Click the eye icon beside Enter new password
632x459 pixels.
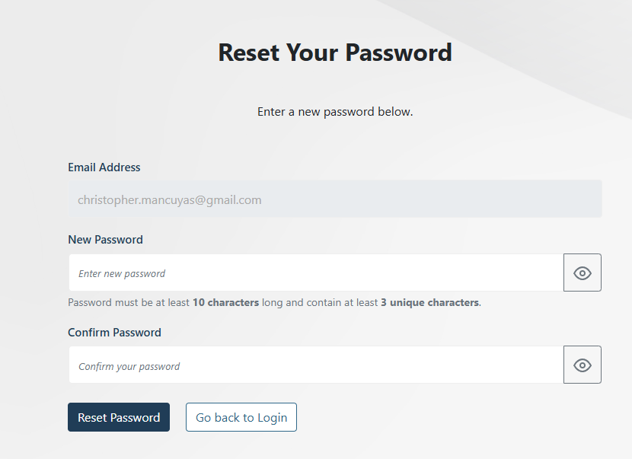583,273
